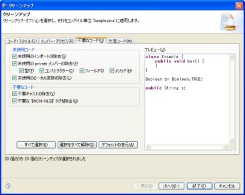The width and height of the screenshot is (245, 195).
Task: Toggle 未使用の private メンバーの除去 checkbox
Action: coord(14,63)
